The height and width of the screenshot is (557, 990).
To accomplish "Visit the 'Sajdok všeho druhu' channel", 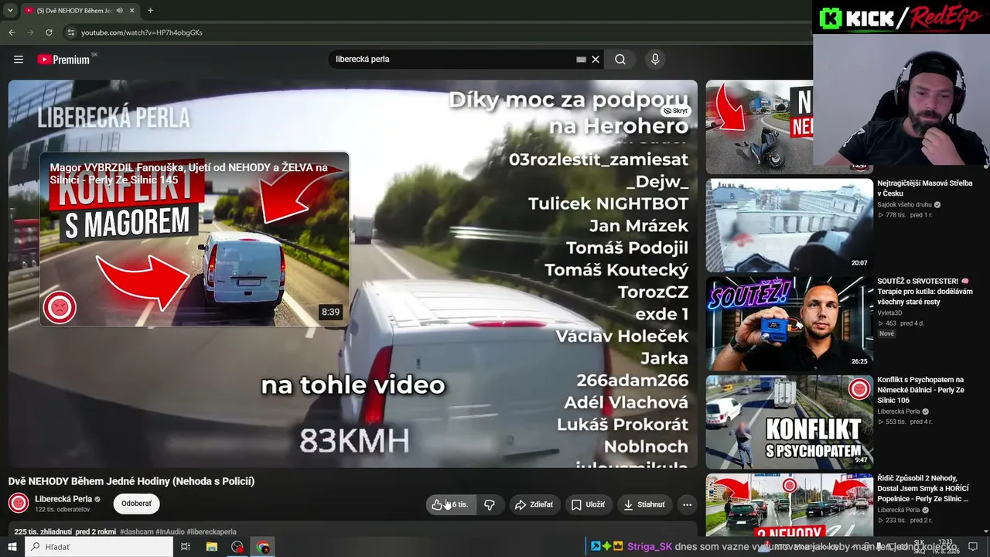I will click(904, 205).
